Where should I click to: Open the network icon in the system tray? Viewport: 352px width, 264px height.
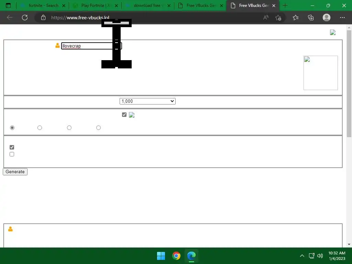[x=311, y=256]
